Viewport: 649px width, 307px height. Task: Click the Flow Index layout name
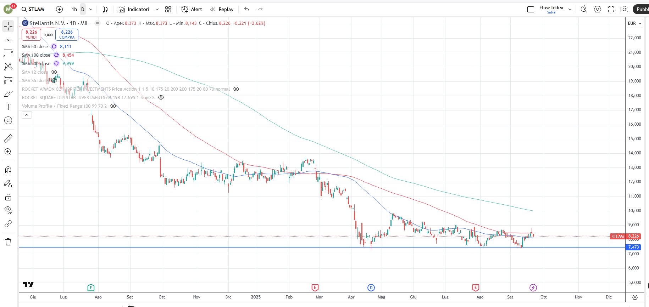click(551, 7)
